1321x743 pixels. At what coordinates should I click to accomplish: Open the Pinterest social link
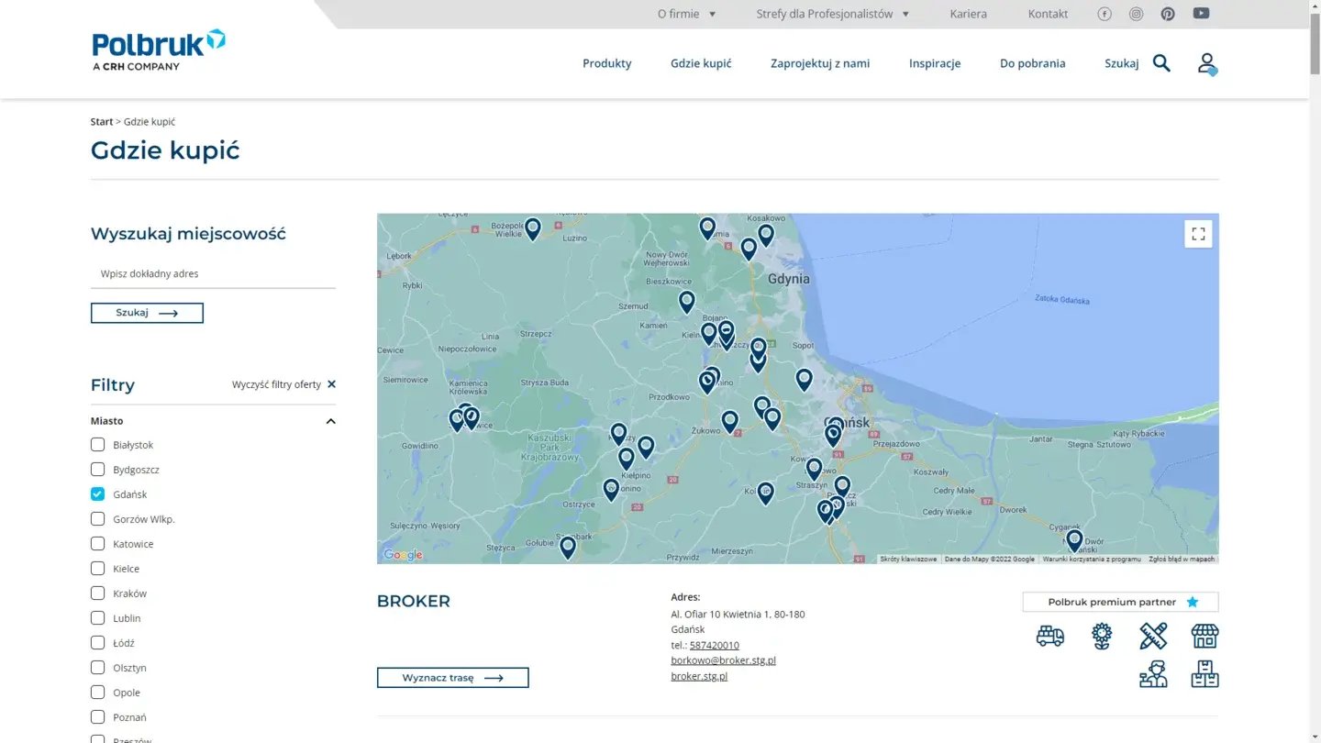pyautogui.click(x=1168, y=14)
